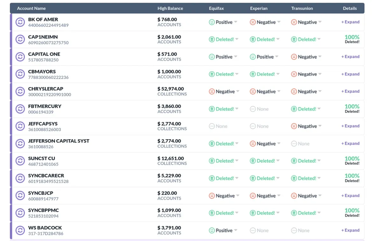Click the smiley icon in CAPITAL ONE Experian column

click(x=253, y=57)
